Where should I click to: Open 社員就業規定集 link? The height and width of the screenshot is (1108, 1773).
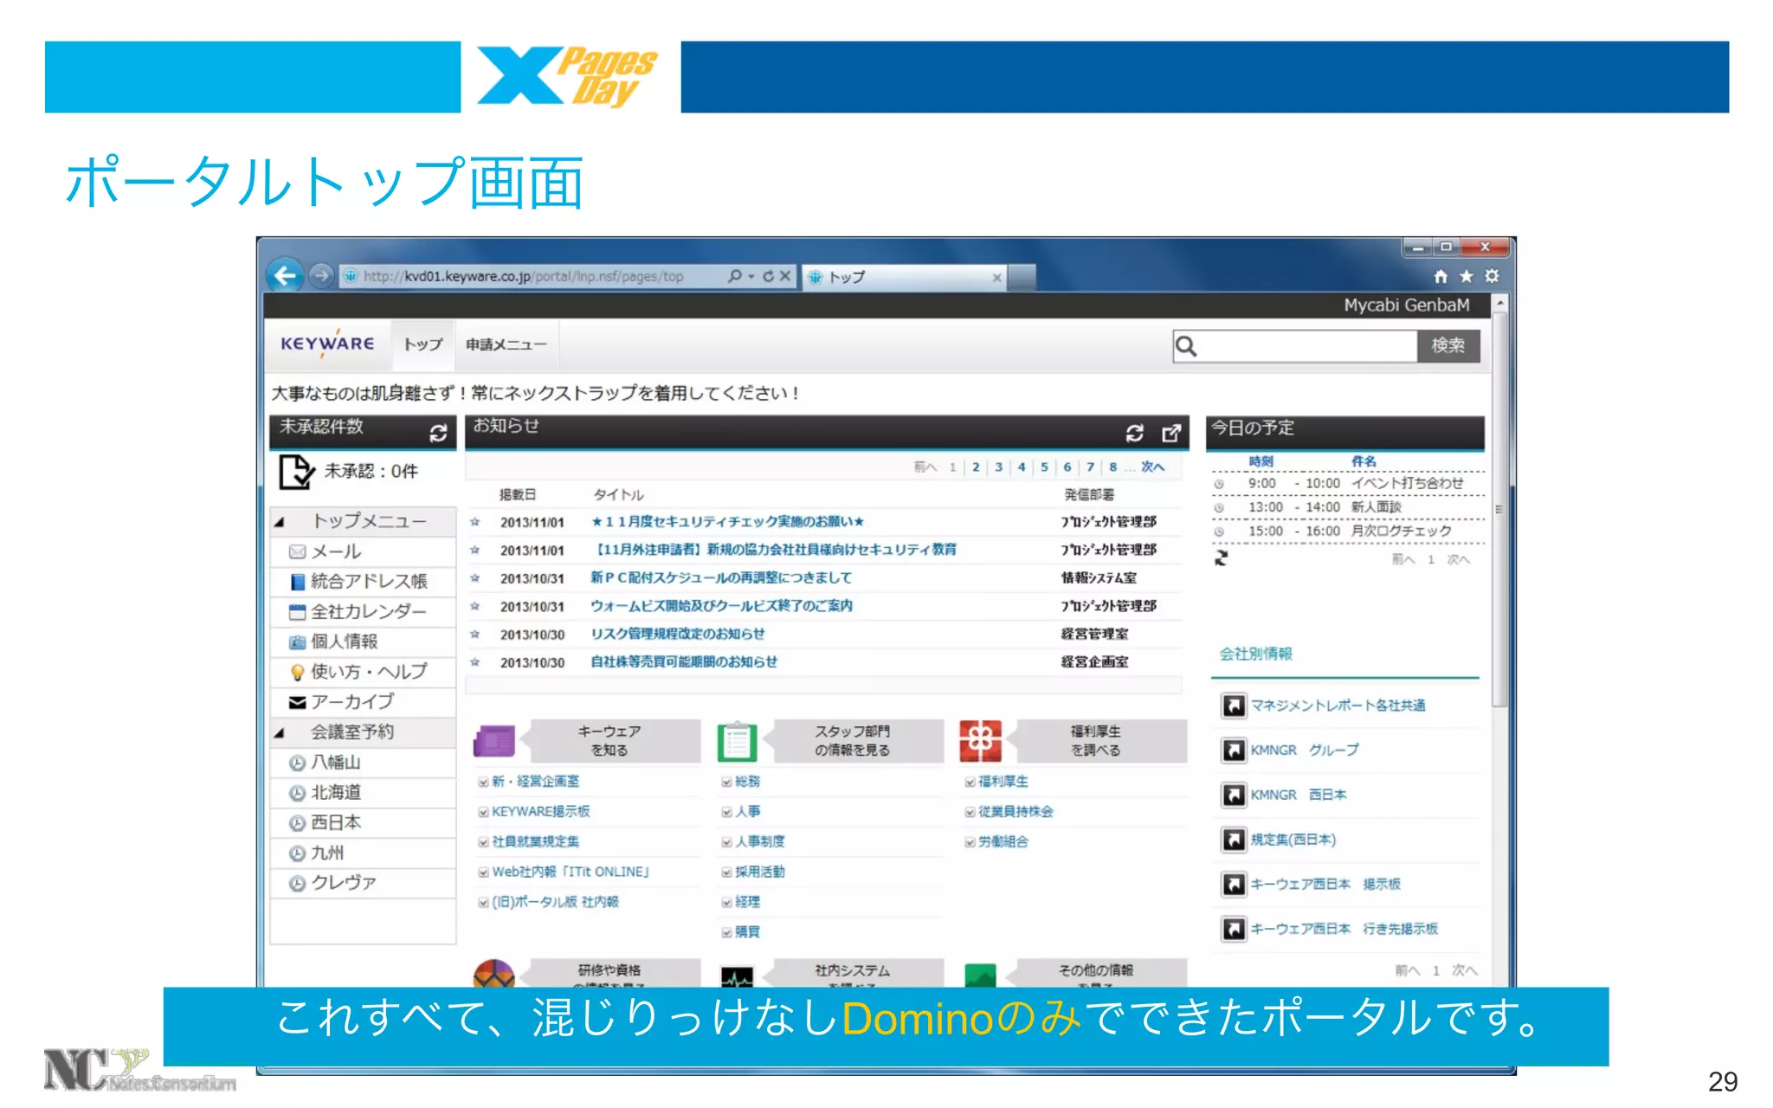click(535, 841)
